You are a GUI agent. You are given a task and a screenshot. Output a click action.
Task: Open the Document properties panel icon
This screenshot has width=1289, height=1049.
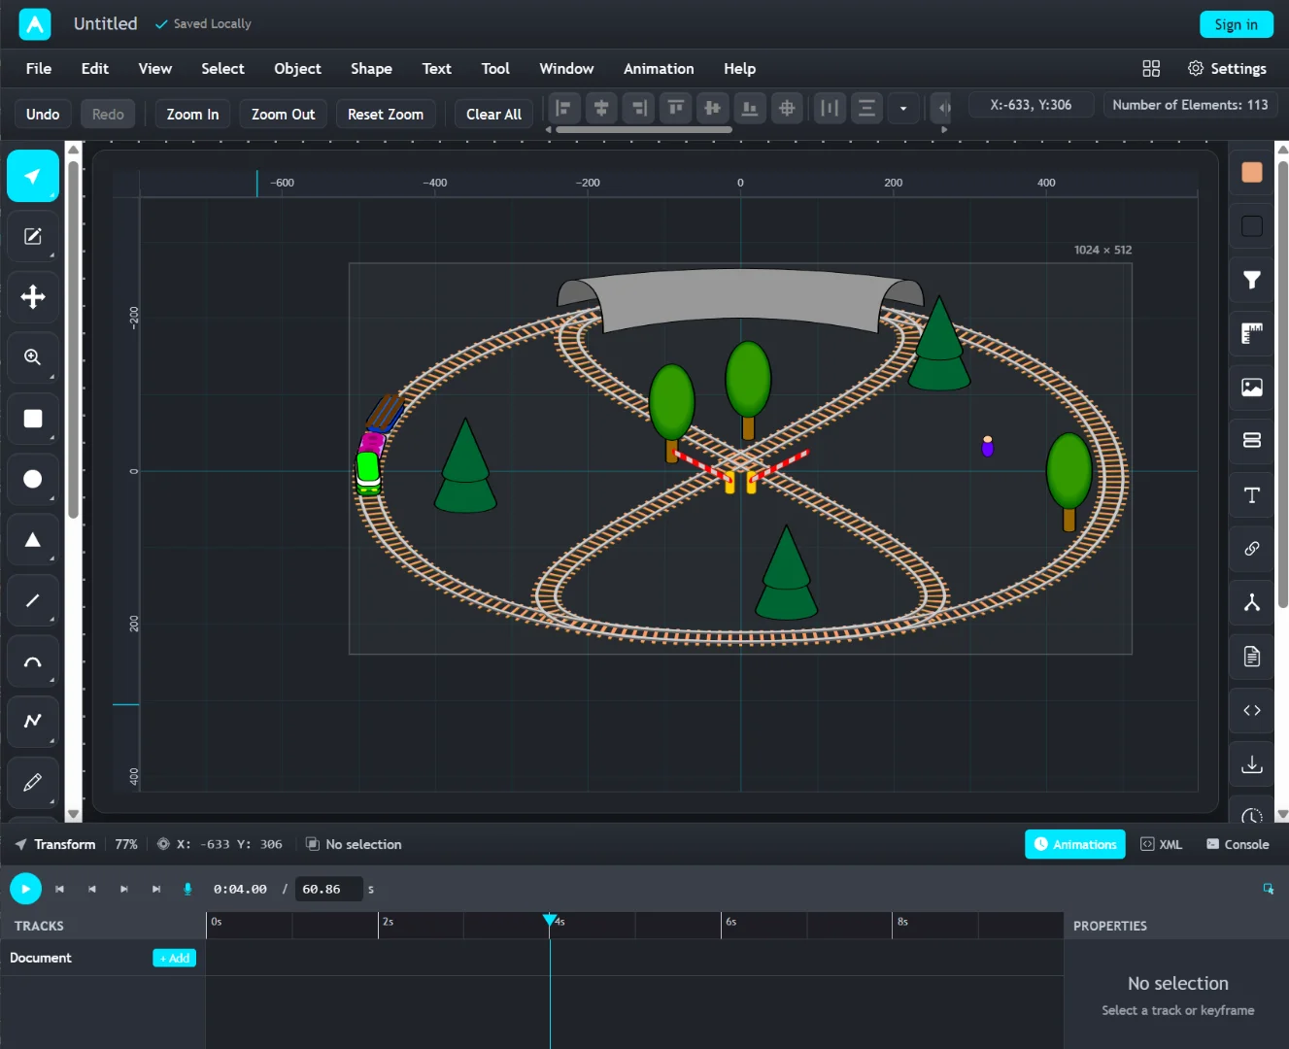coord(1252,657)
